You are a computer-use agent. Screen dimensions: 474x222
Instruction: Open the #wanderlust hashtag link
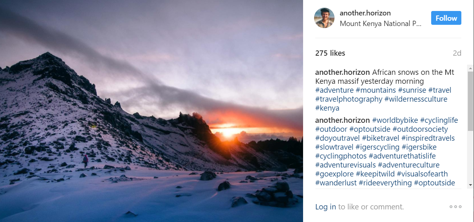click(336, 183)
